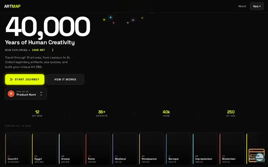Click the '40k Years' stat

tap(166, 113)
